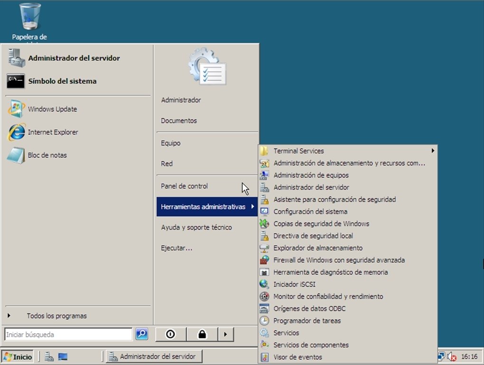Click the power button icon
Image resolution: width=484 pixels, height=365 pixels.
[170, 334]
